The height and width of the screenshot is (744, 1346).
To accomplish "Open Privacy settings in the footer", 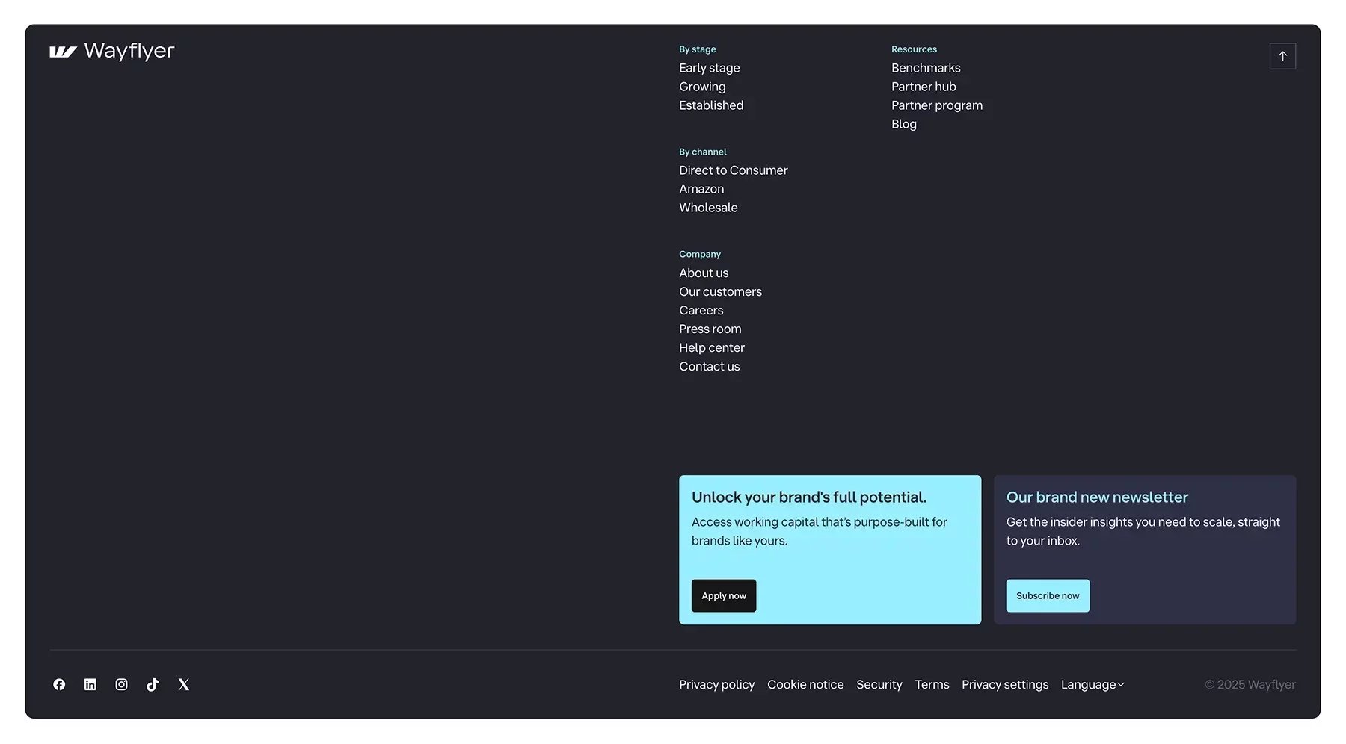I will pyautogui.click(x=1005, y=684).
